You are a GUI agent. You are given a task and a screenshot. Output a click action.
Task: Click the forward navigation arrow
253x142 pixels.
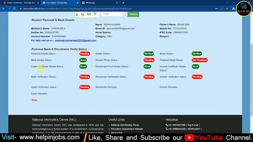(x=9, y=9)
